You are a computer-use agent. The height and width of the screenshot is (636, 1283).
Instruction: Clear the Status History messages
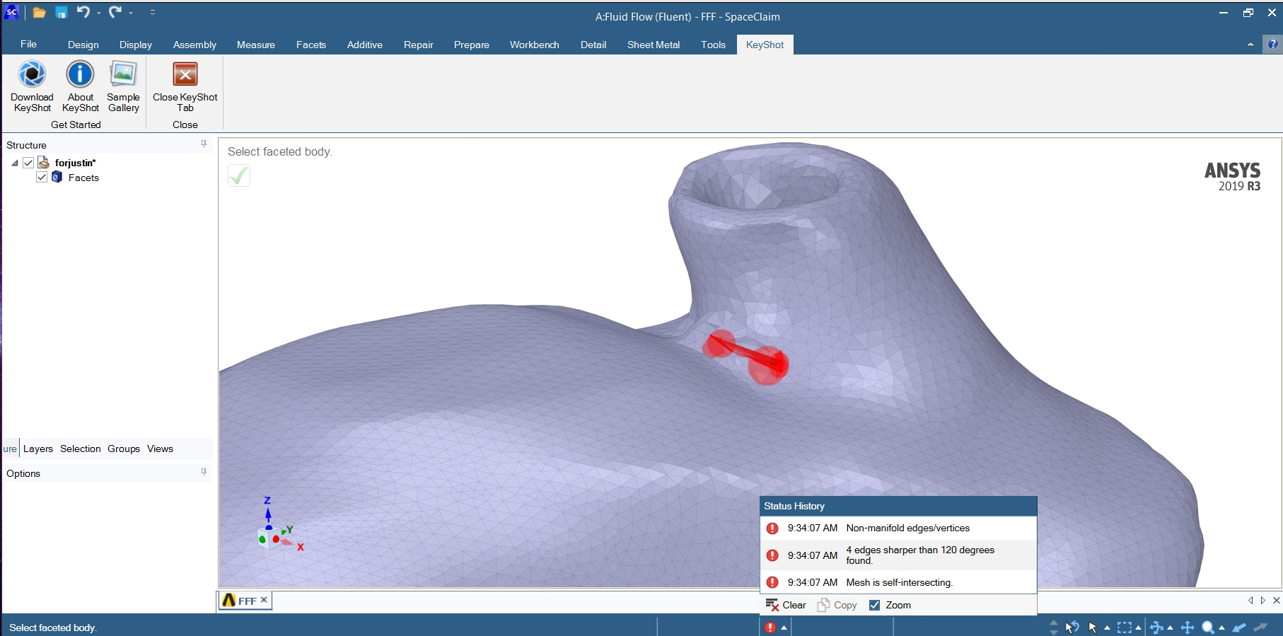coord(786,605)
